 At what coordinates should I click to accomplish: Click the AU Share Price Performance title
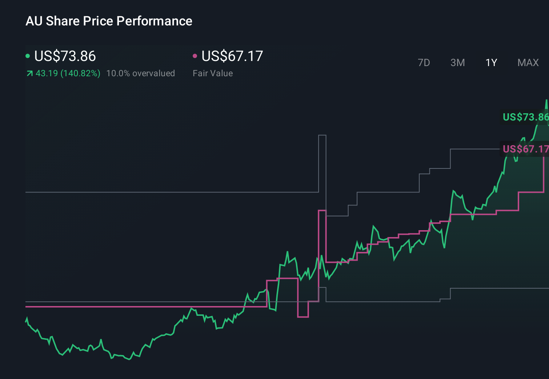(109, 21)
